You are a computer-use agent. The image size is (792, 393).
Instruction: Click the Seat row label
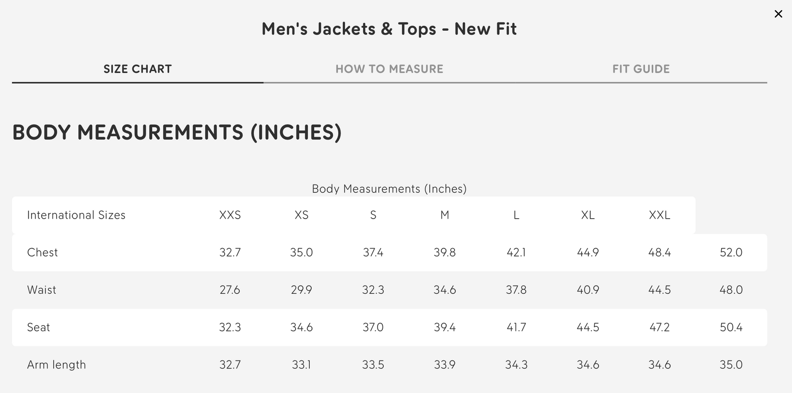coord(38,327)
